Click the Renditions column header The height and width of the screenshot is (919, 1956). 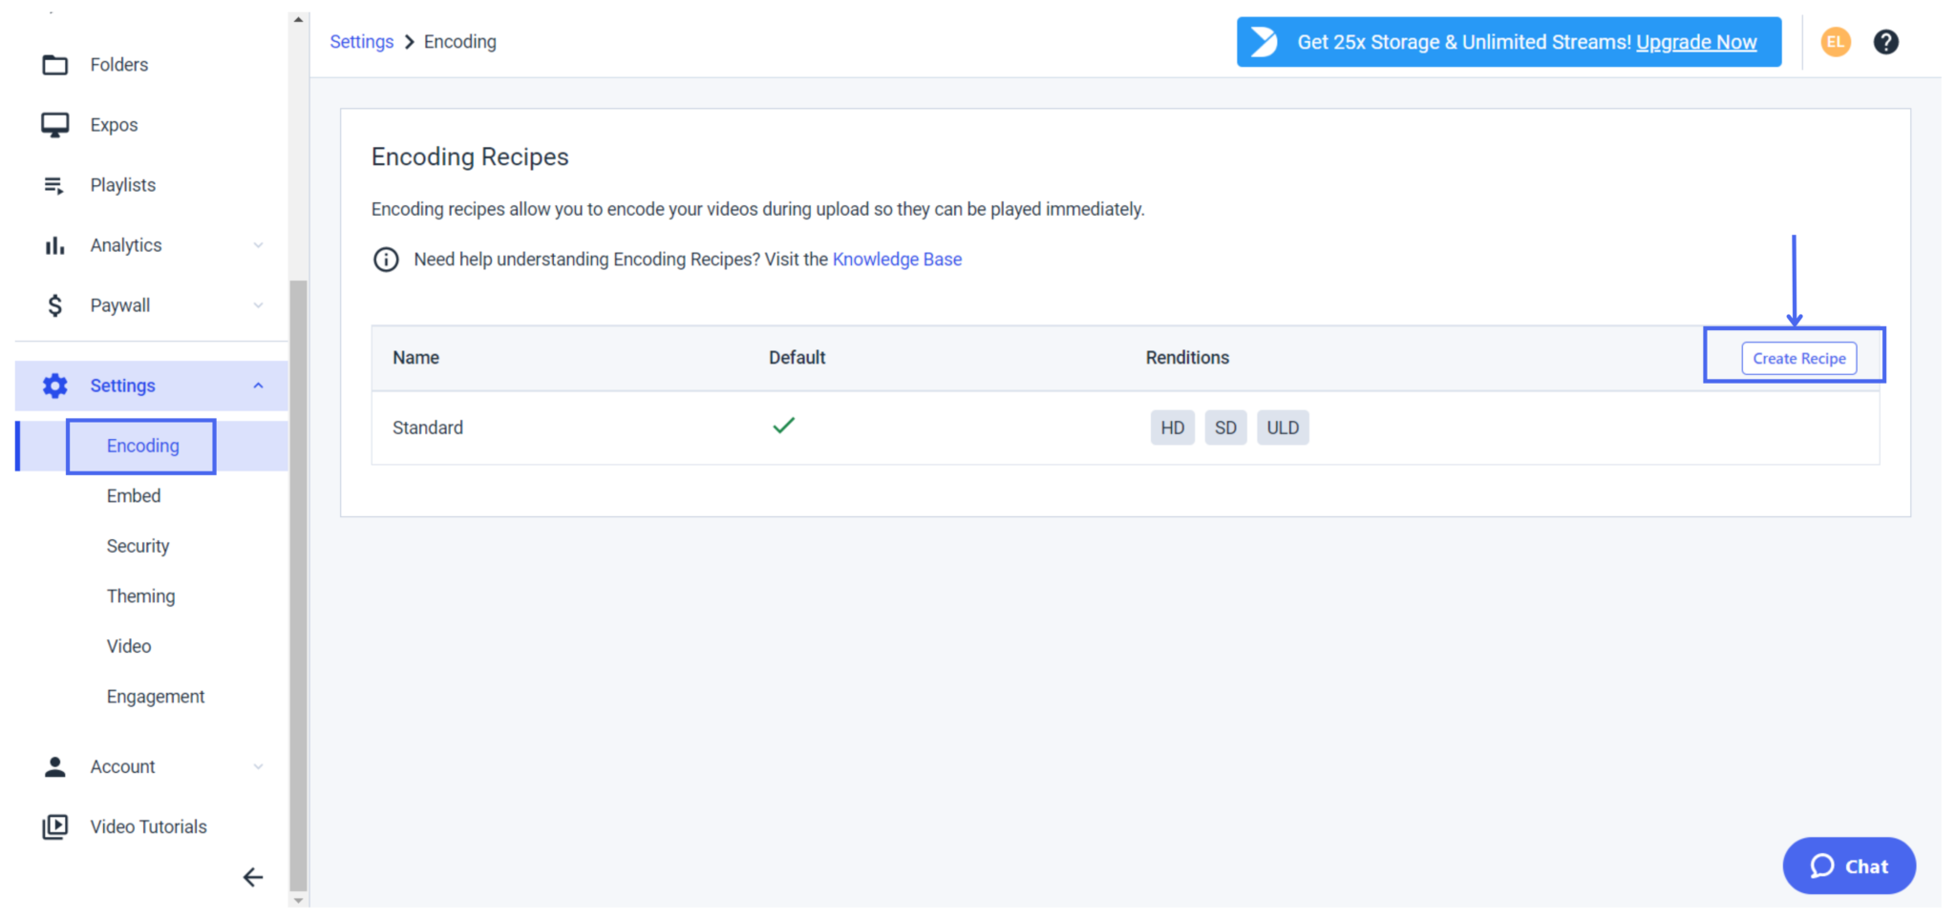pos(1187,358)
